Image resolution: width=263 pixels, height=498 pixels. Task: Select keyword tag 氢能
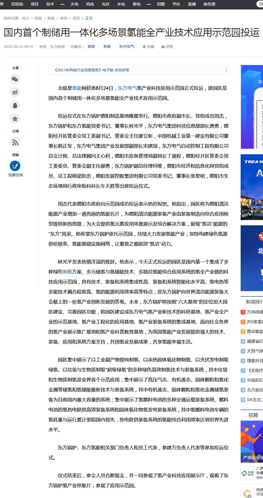pos(91,46)
